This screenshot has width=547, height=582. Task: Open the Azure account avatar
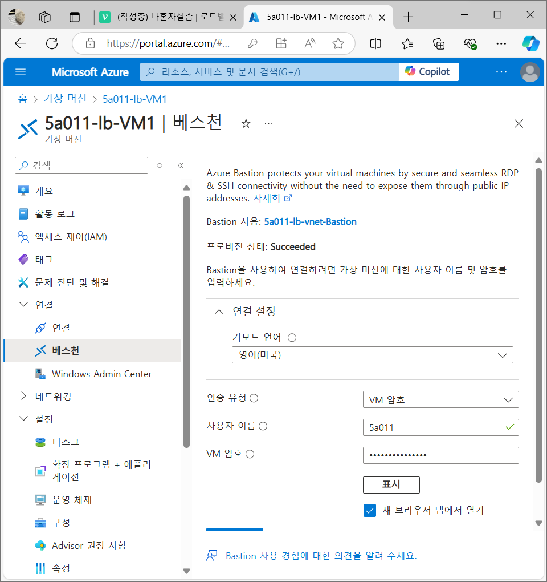coord(530,72)
